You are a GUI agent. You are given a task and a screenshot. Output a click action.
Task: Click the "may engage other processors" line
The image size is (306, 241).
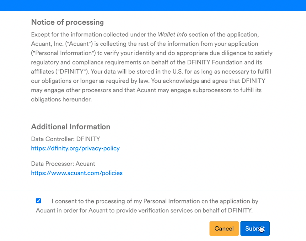pyautogui.click(x=146, y=90)
